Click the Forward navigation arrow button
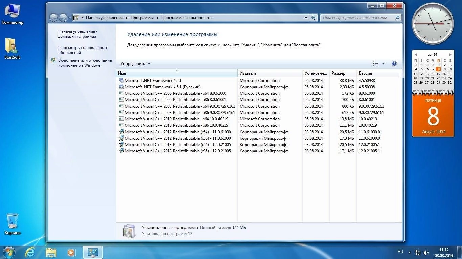This screenshot has height=259, width=462. point(63,18)
